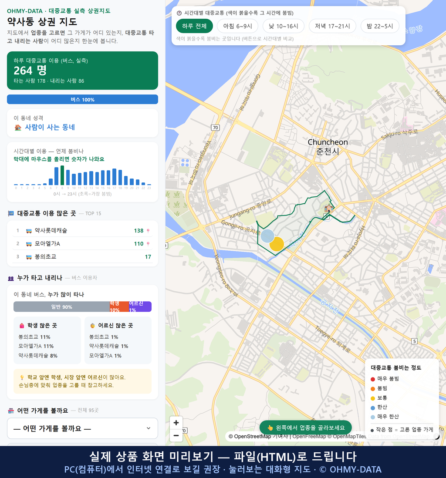
Task: Click the light blue transit circle on map
Action: coord(267,236)
